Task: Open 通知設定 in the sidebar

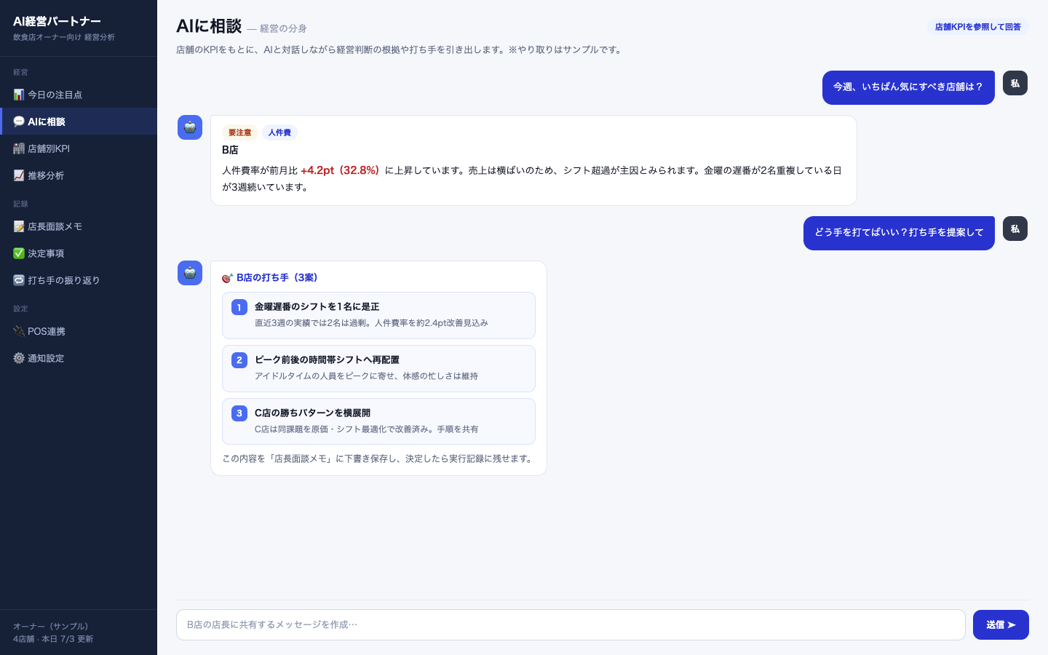Action: click(79, 358)
